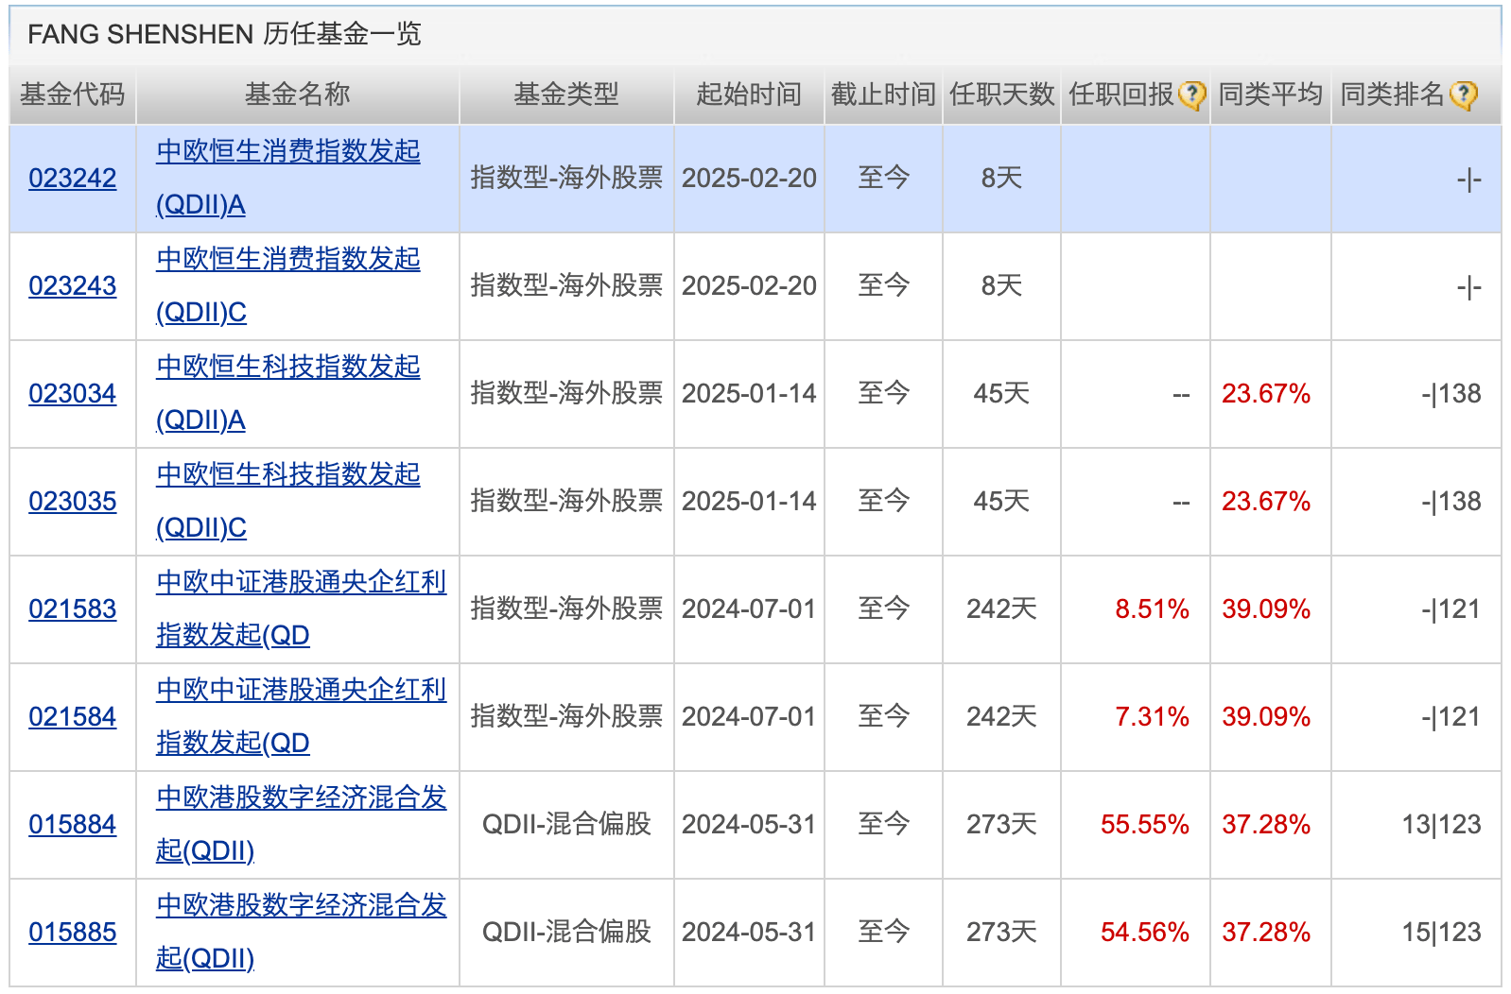
Task: Open 中欧恒生消费指数发起(QDII)A fund name link
Action: [x=287, y=152]
